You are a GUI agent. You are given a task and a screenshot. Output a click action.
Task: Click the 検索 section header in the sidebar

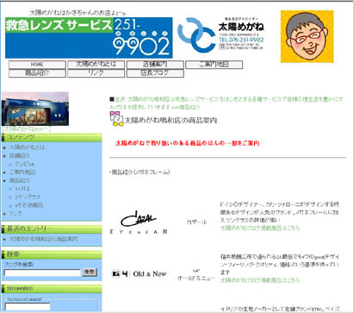[52, 254]
